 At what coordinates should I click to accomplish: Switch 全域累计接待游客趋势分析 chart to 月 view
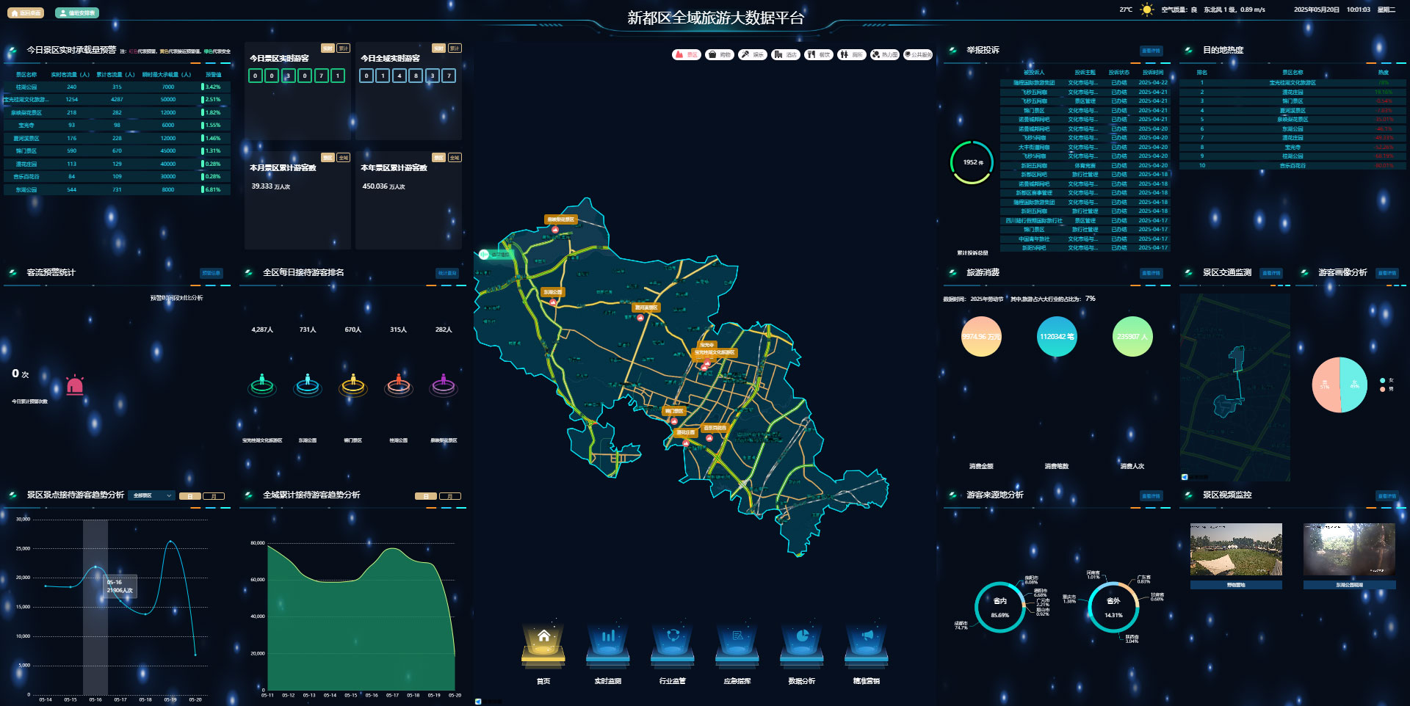click(x=450, y=497)
